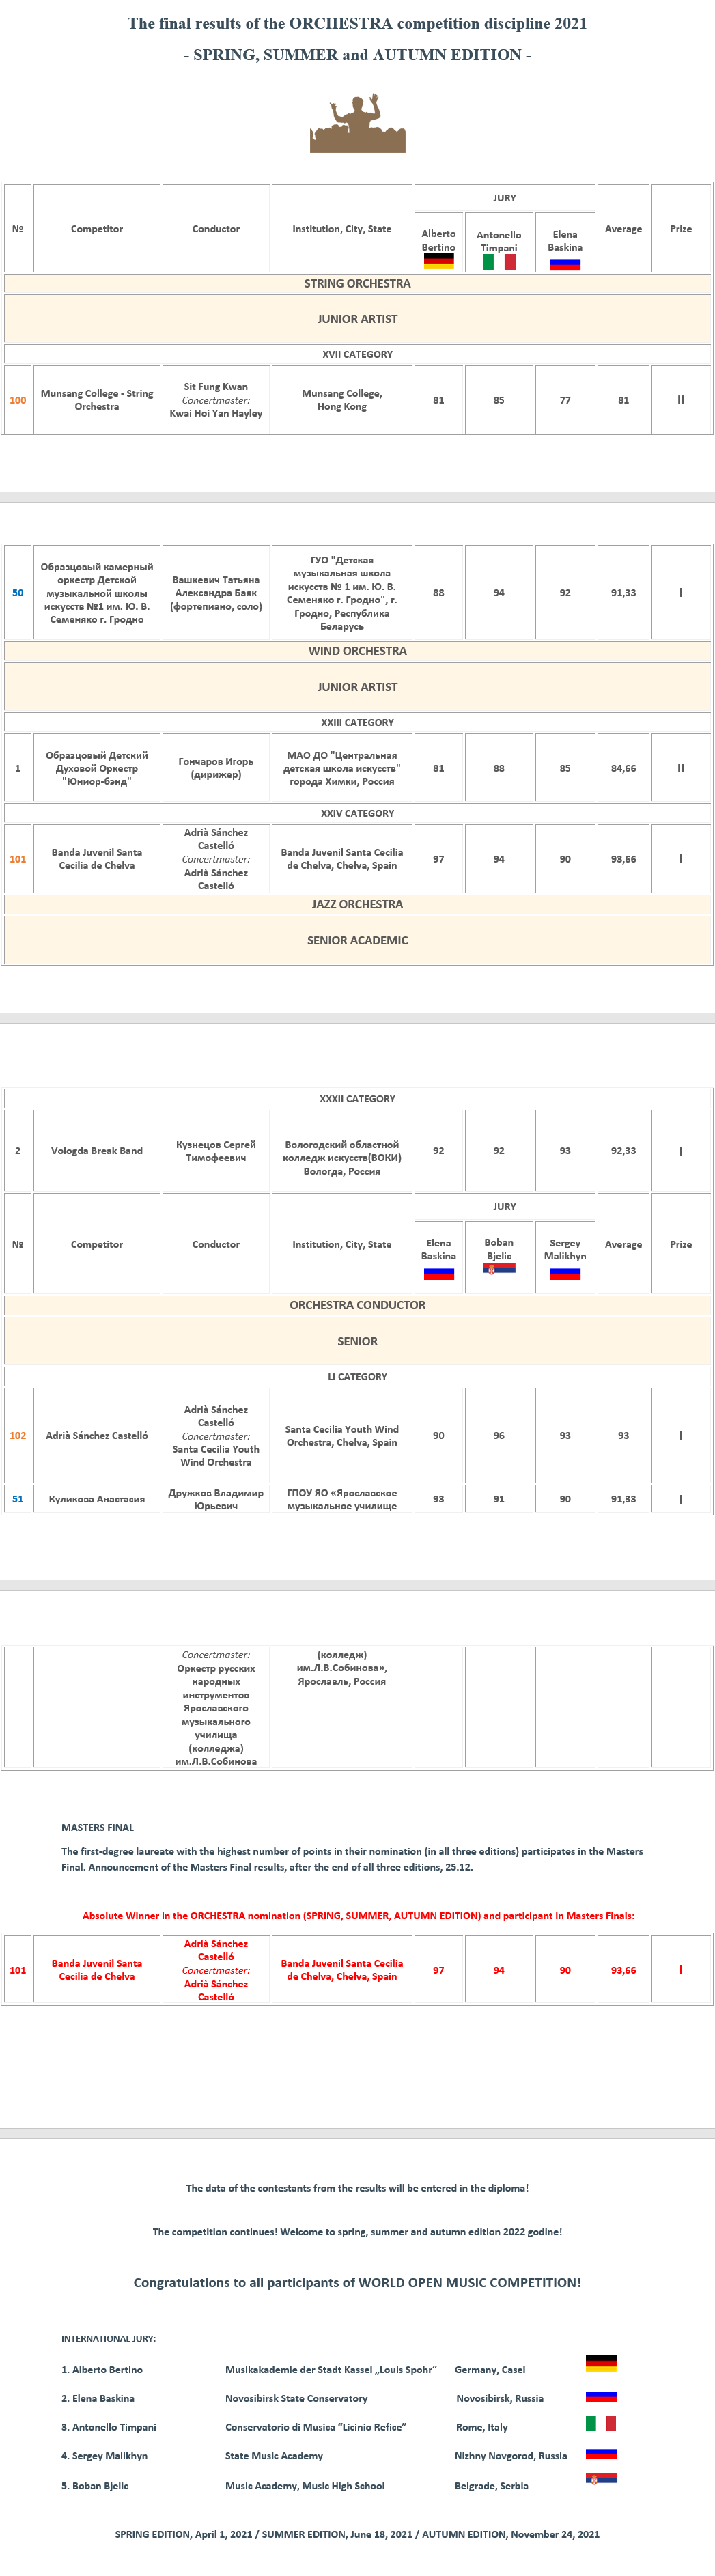Click the Russian flag under Sergey Malikhyn header
The width and height of the screenshot is (715, 2576).
565,1273
